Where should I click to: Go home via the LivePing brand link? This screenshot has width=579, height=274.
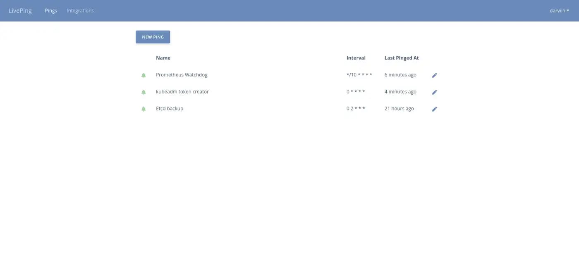click(x=20, y=11)
